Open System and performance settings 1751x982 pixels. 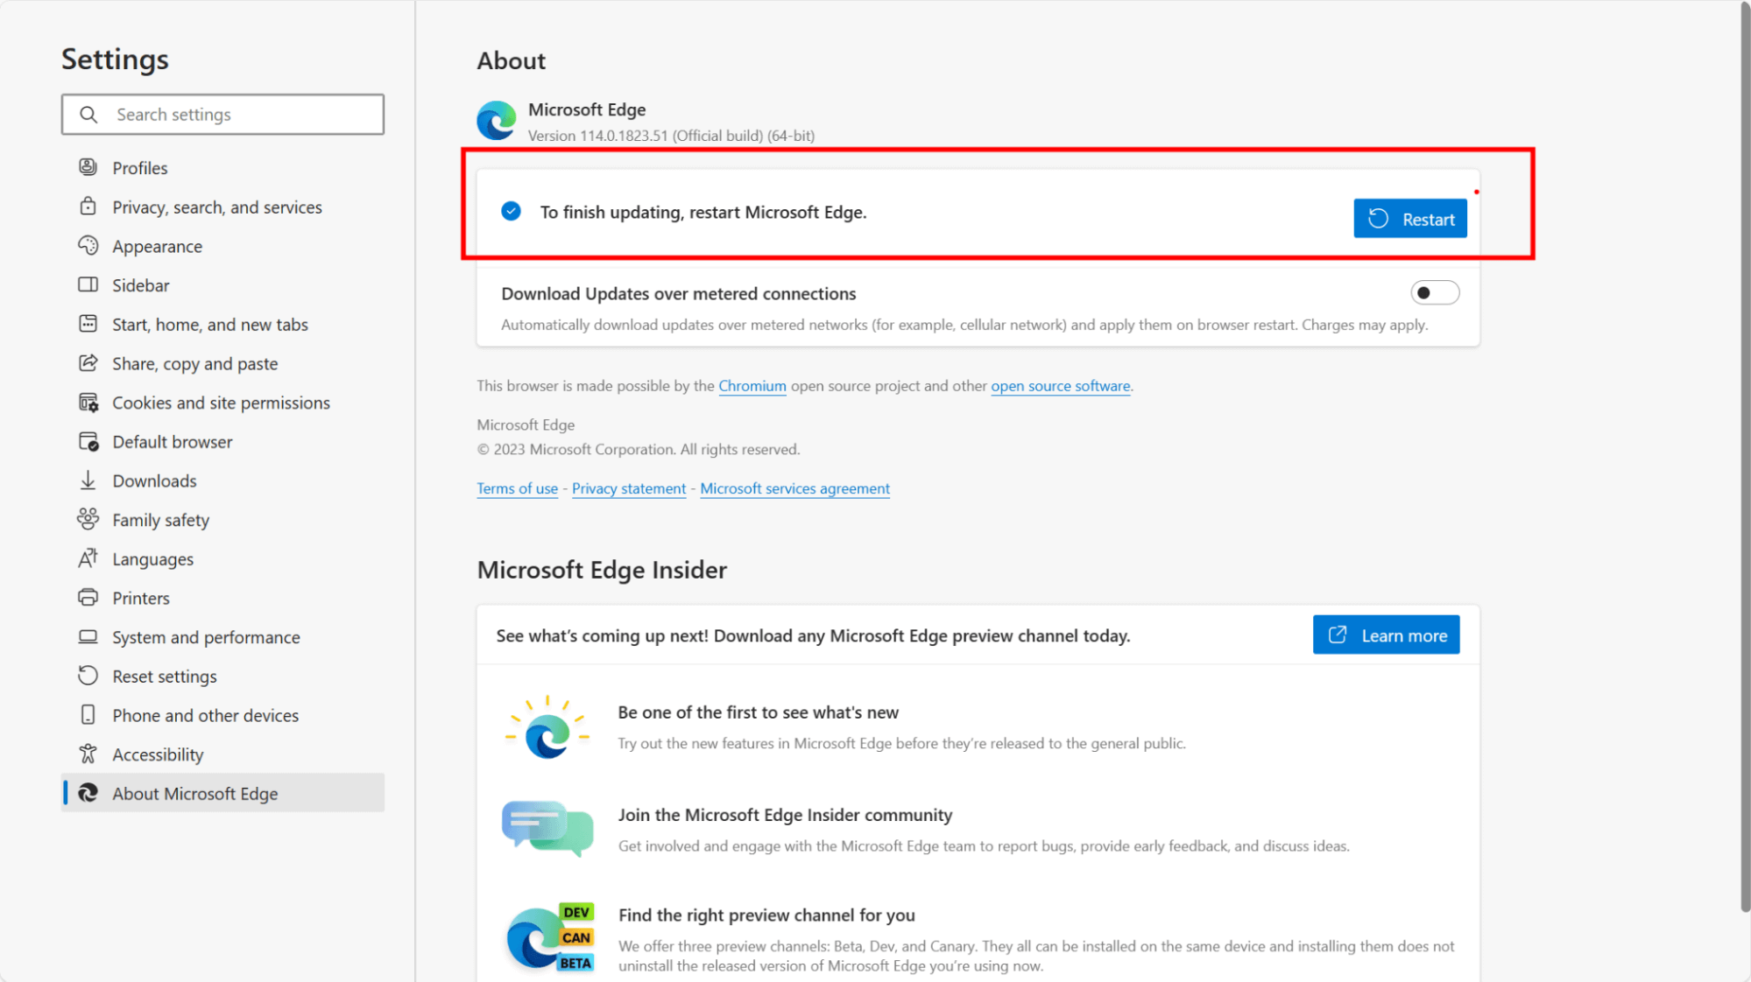222,637
